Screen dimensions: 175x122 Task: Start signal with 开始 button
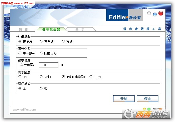[x=124, y=98]
